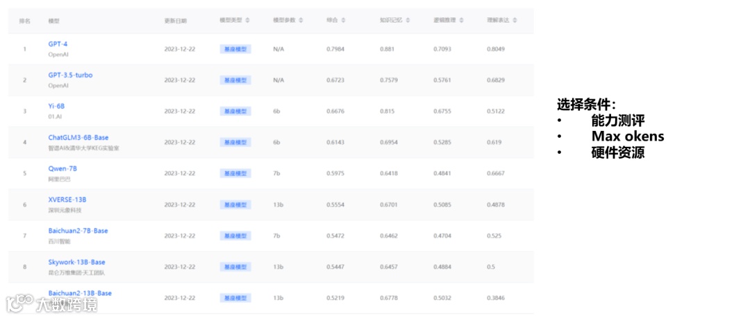Screen dimensions: 750x318
Task: Select the 0.7093 reasoning score cell
Action: pyautogui.click(x=442, y=49)
